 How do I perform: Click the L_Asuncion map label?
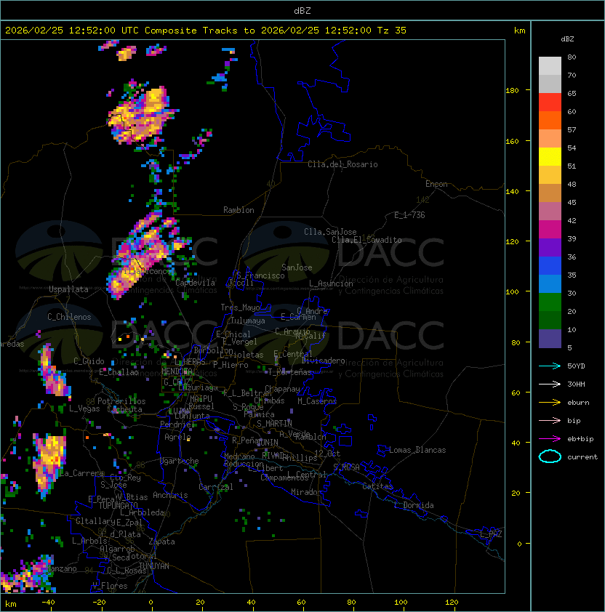[331, 283]
